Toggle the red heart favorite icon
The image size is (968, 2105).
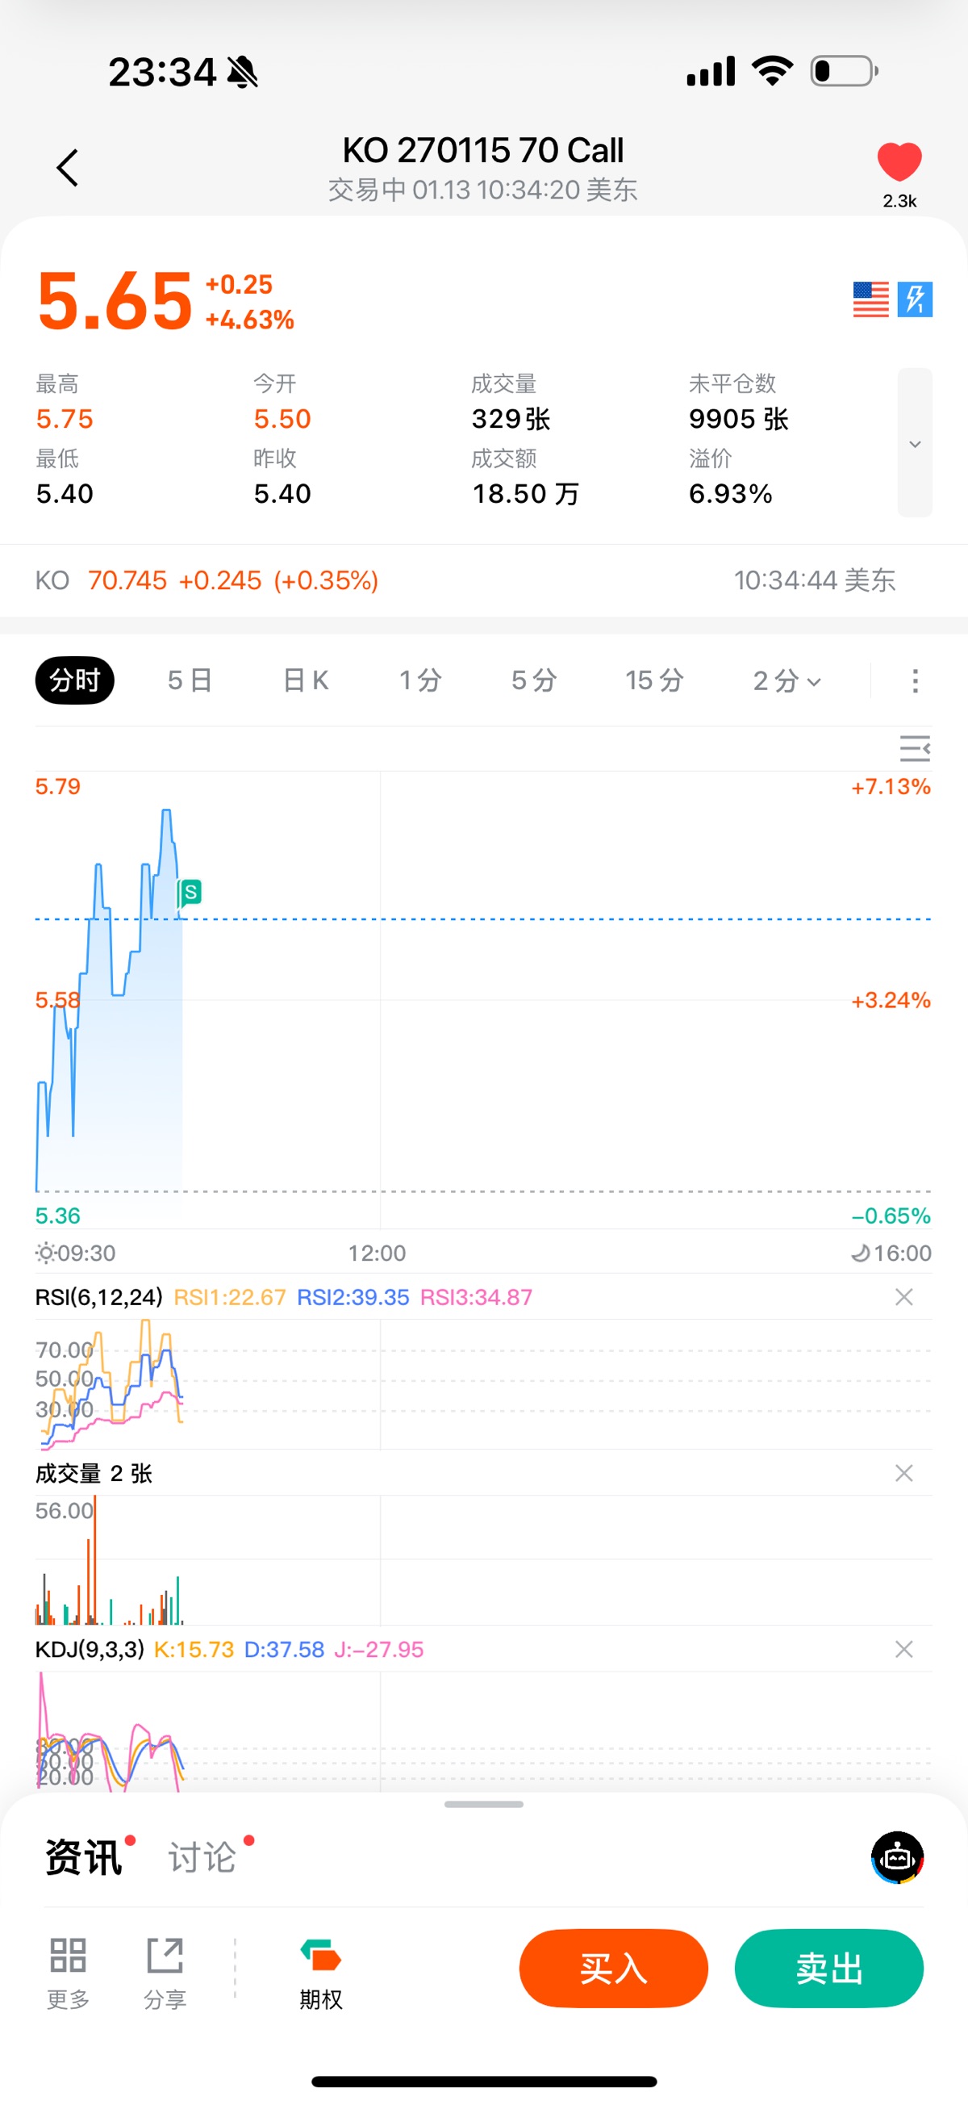(899, 161)
